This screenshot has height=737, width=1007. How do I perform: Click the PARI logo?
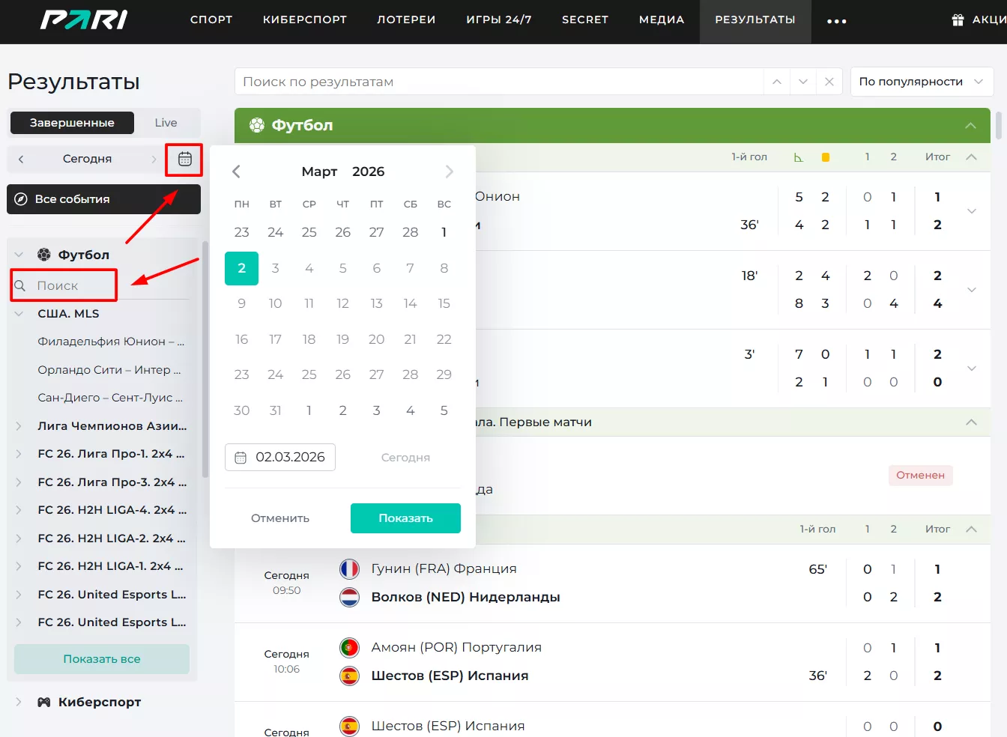(x=84, y=20)
